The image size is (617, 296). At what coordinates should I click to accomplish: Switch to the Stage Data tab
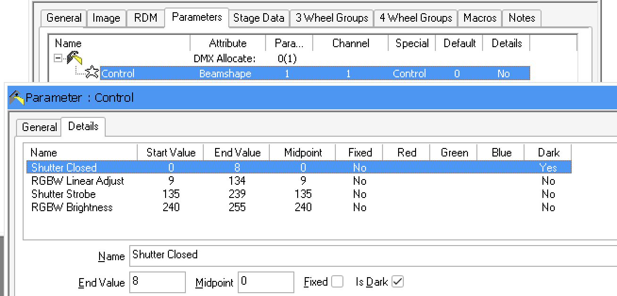(259, 18)
